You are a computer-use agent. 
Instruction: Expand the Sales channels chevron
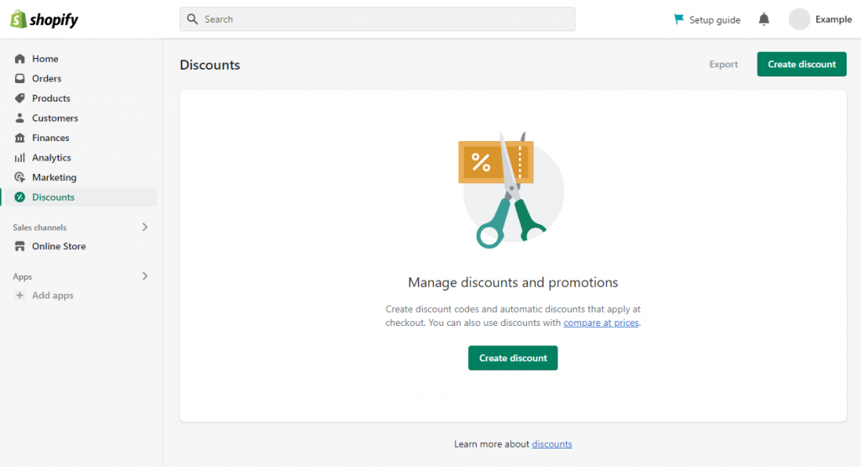tap(145, 227)
